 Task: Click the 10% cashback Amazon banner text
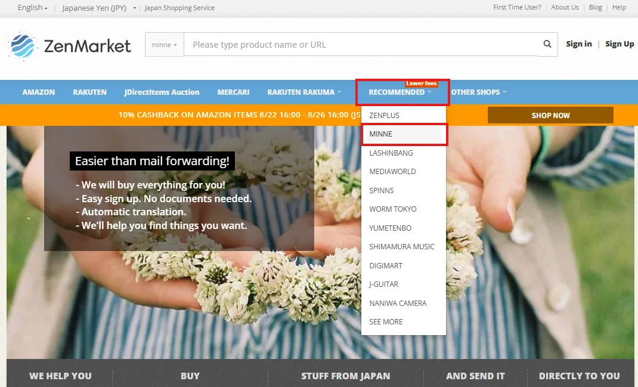(240, 114)
